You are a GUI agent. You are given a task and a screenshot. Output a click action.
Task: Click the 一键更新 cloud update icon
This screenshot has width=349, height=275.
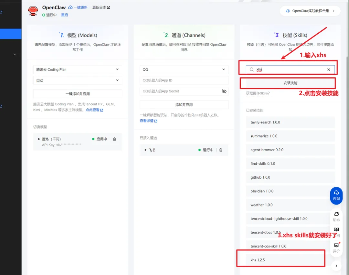pyautogui.click(x=70, y=7)
